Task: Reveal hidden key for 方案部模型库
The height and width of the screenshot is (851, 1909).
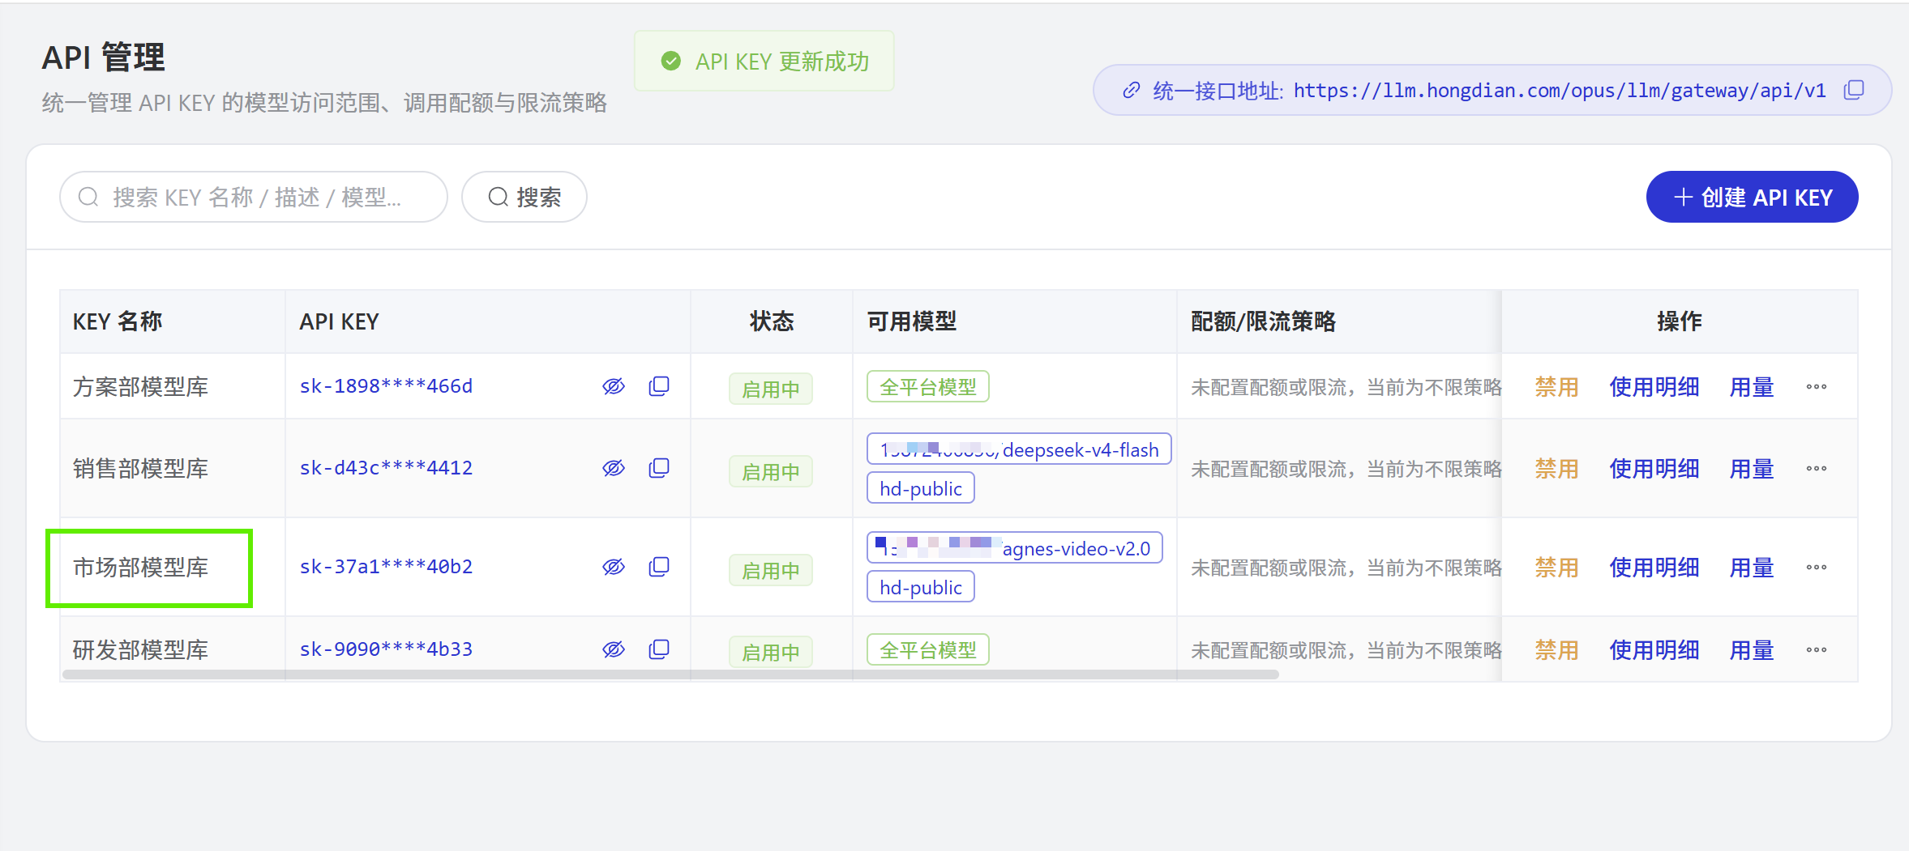Action: 614,386
